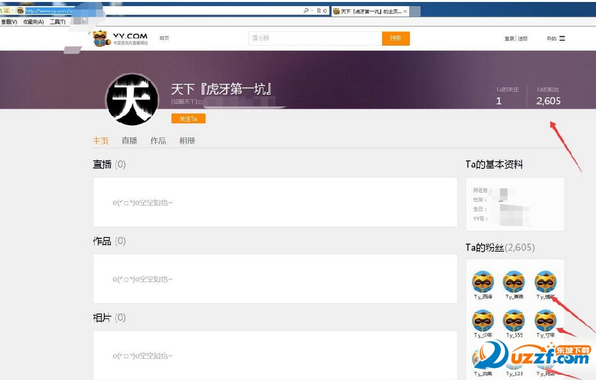Click the 登录 login link
The height and width of the screenshot is (380, 596).
[x=509, y=38]
